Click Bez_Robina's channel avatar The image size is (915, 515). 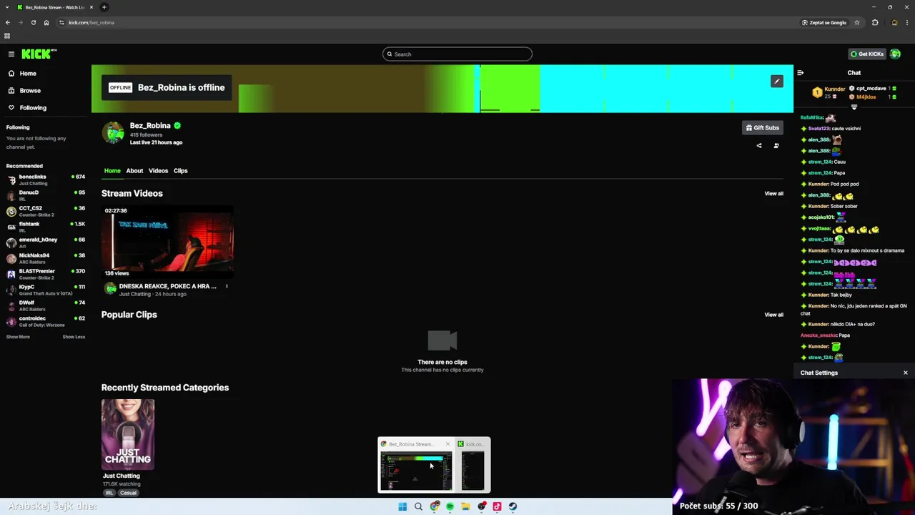click(113, 133)
